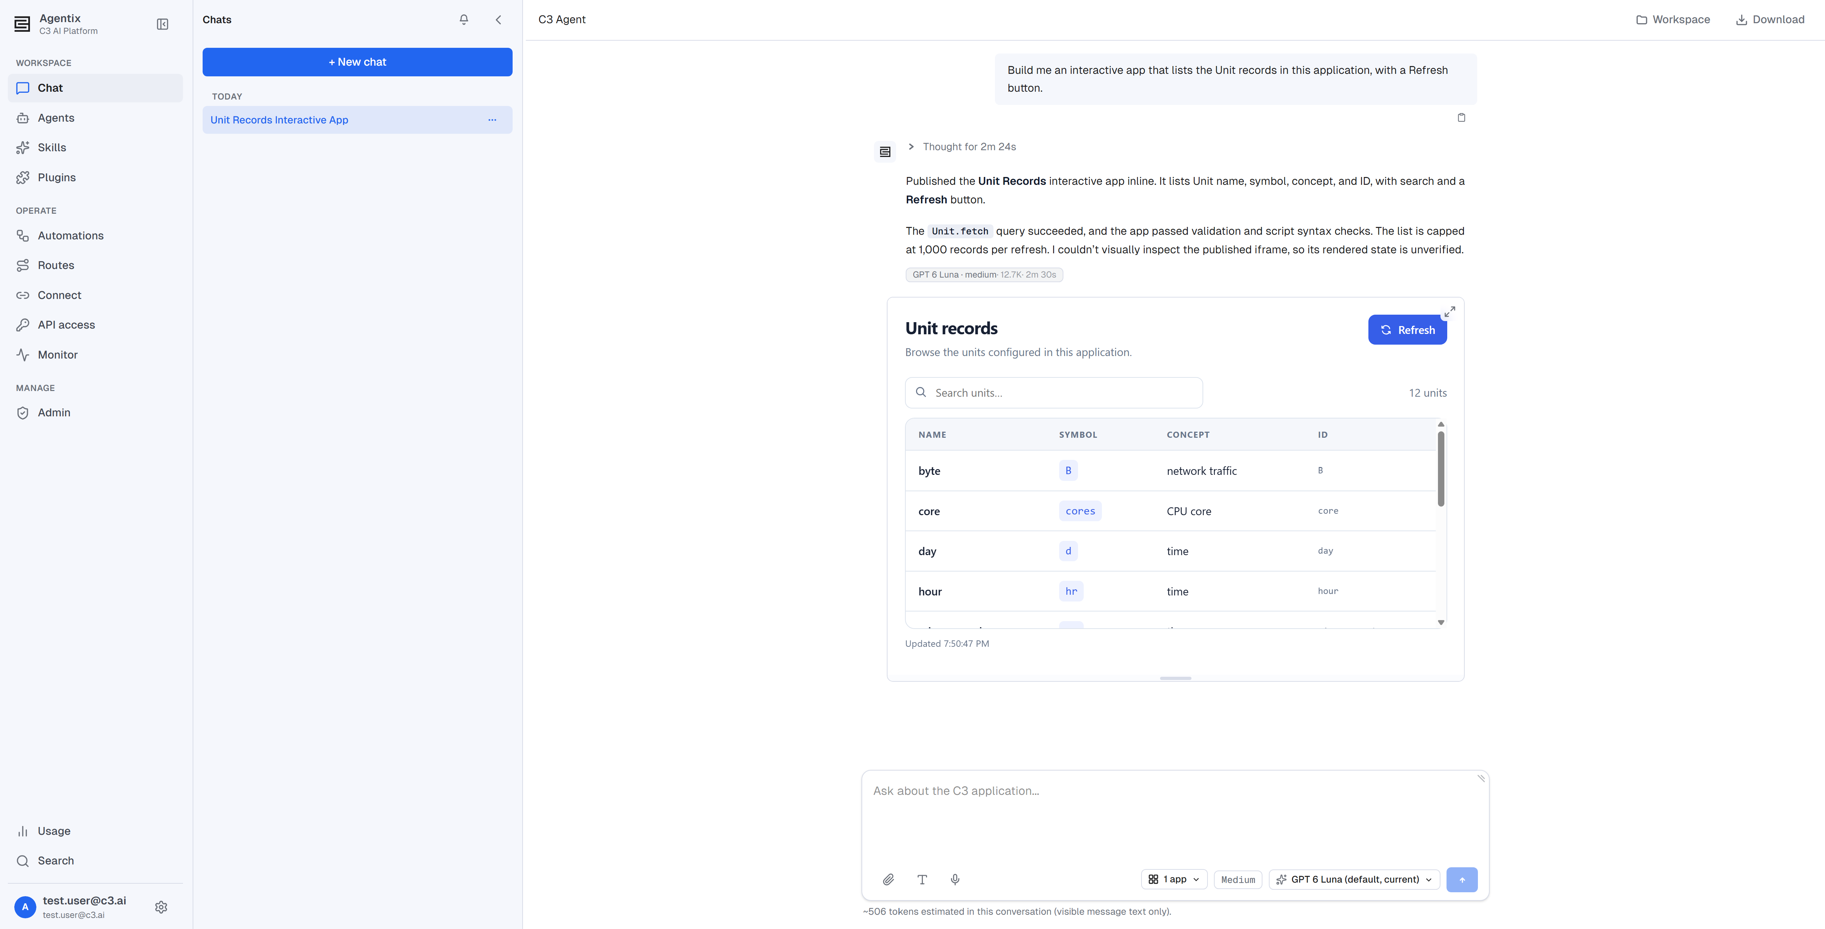Click the test.user avatar circle
The image size is (1825, 929).
[25, 907]
